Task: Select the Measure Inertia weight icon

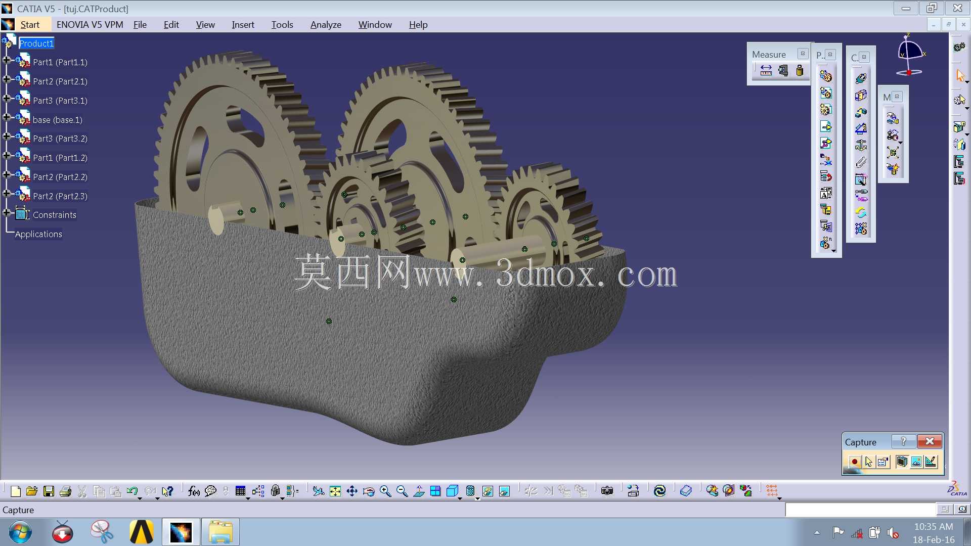Action: click(800, 70)
